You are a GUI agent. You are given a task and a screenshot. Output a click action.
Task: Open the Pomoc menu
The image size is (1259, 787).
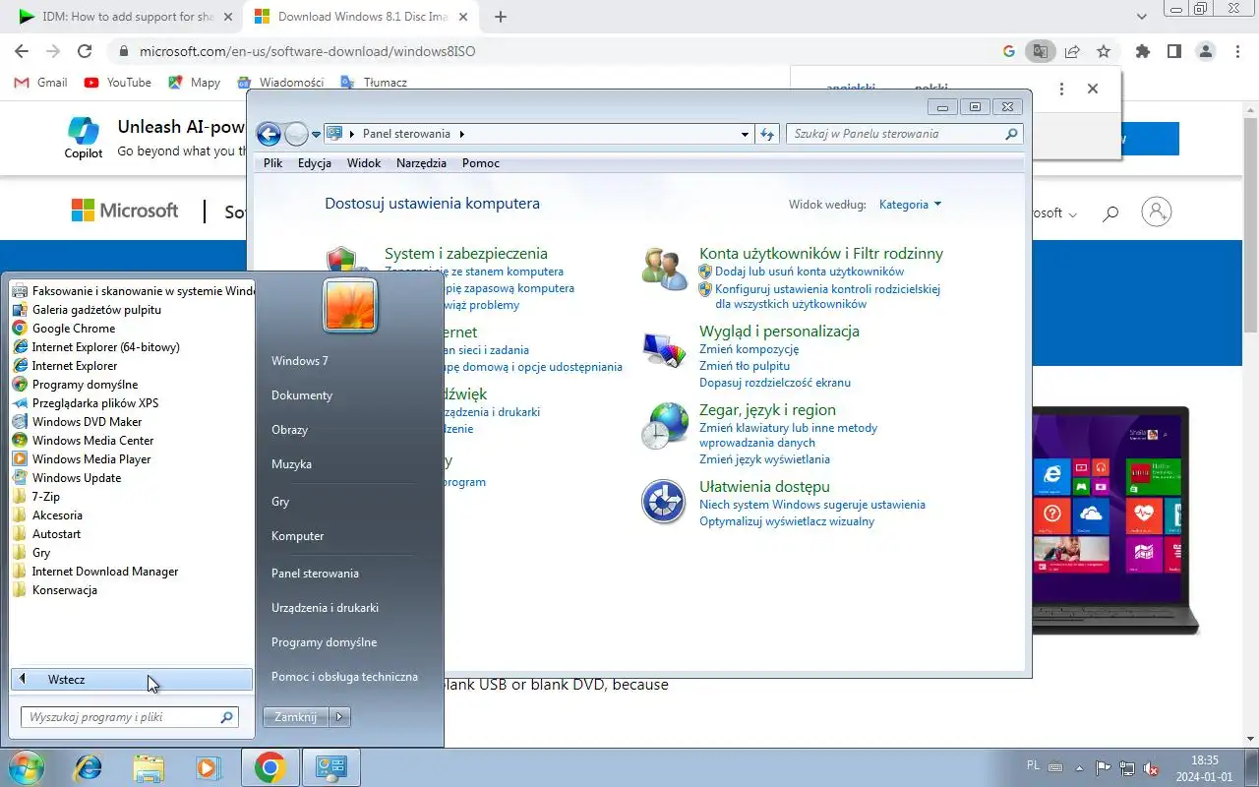pos(481,163)
